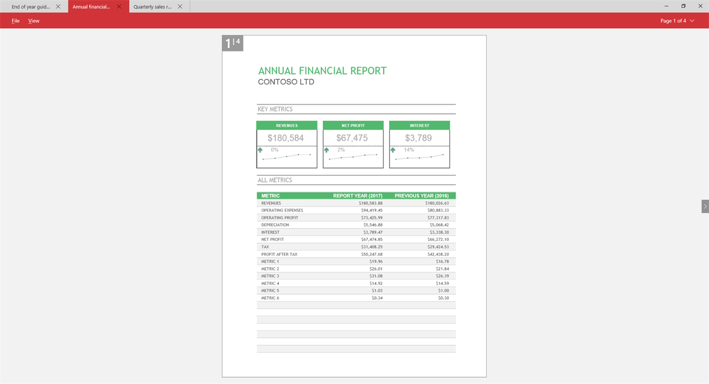This screenshot has height=384, width=709.
Task: Switch to the End of year guide tab
Action: pos(31,6)
